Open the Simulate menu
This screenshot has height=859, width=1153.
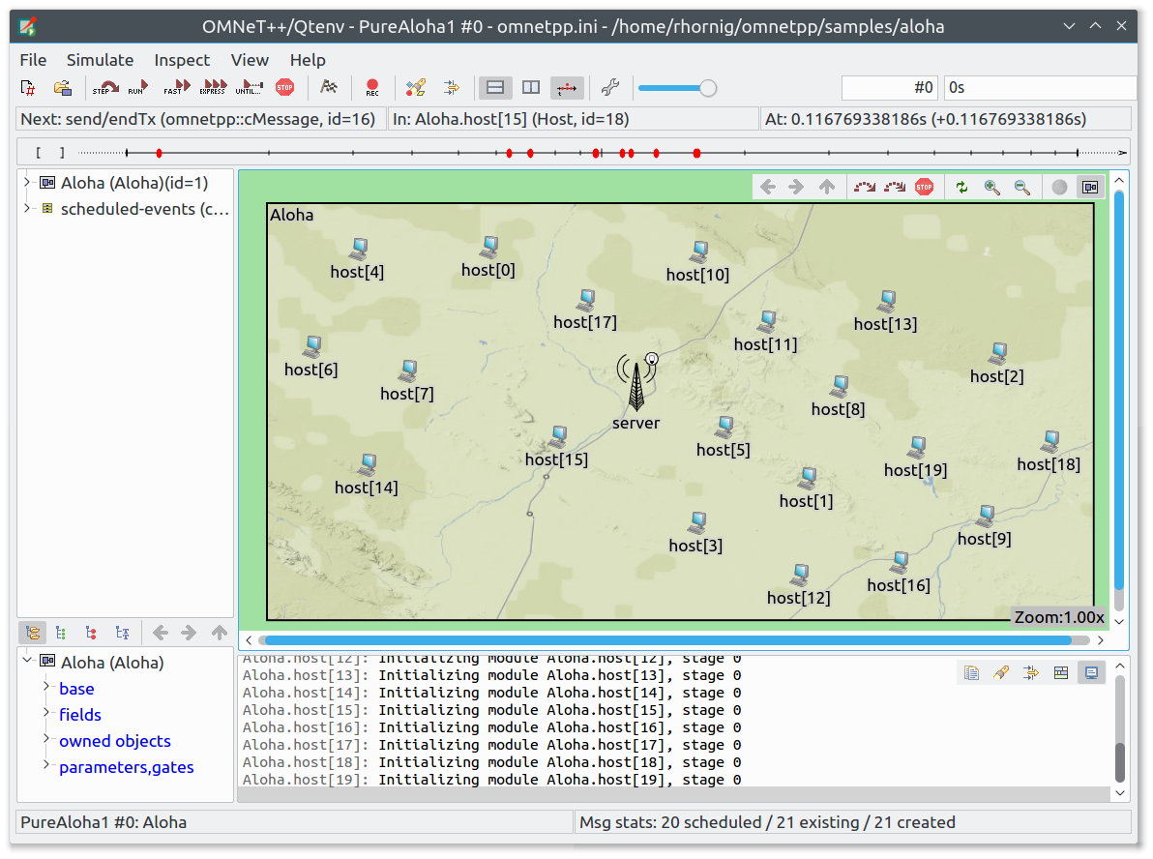coord(100,60)
